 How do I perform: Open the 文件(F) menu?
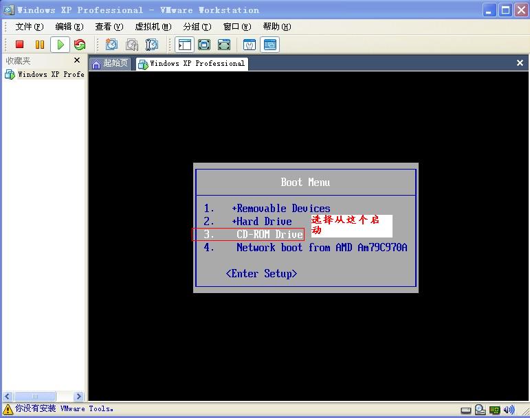[29, 27]
